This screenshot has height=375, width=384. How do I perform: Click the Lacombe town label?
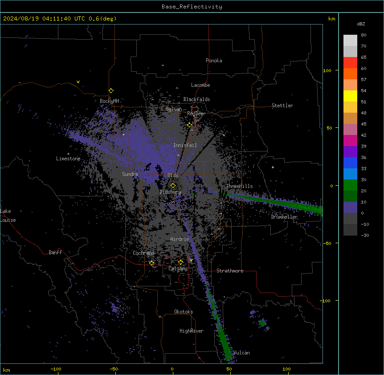[x=200, y=85]
